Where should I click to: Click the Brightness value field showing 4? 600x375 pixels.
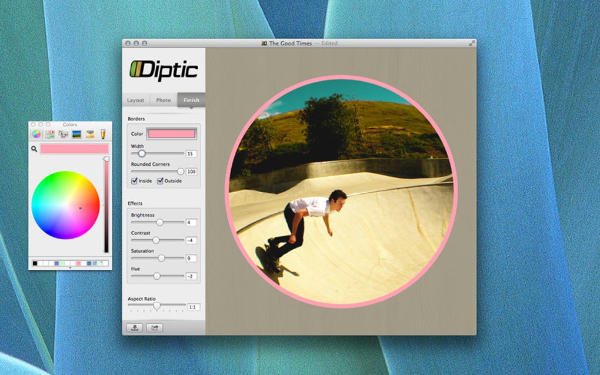pos(191,223)
